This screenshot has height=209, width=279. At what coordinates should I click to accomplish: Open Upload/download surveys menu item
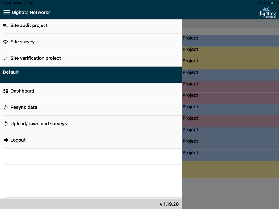click(x=91, y=124)
